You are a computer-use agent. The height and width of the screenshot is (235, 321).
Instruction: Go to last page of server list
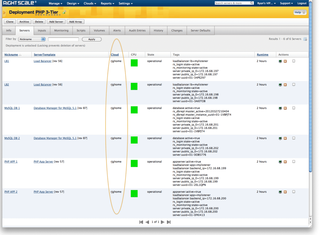point(169,222)
